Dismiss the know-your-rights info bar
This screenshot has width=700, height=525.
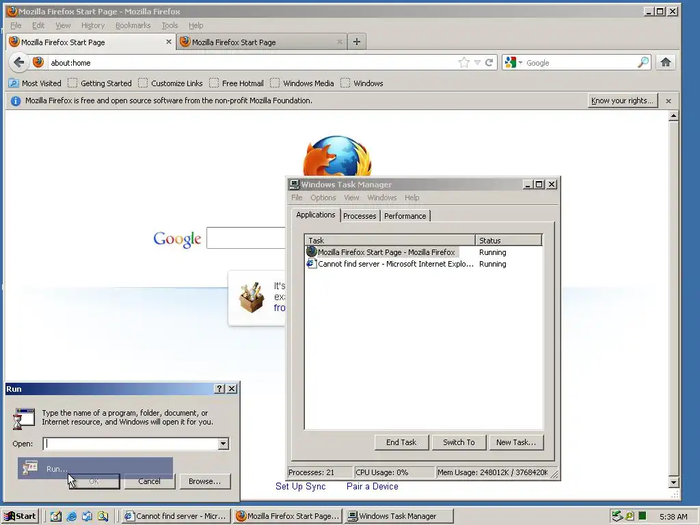point(669,101)
